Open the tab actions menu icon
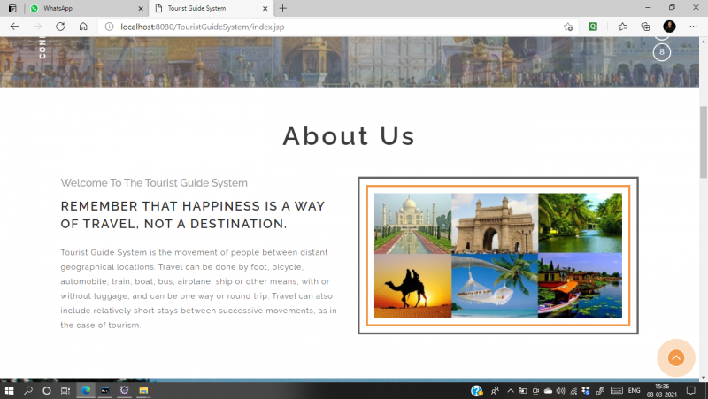 (12, 8)
